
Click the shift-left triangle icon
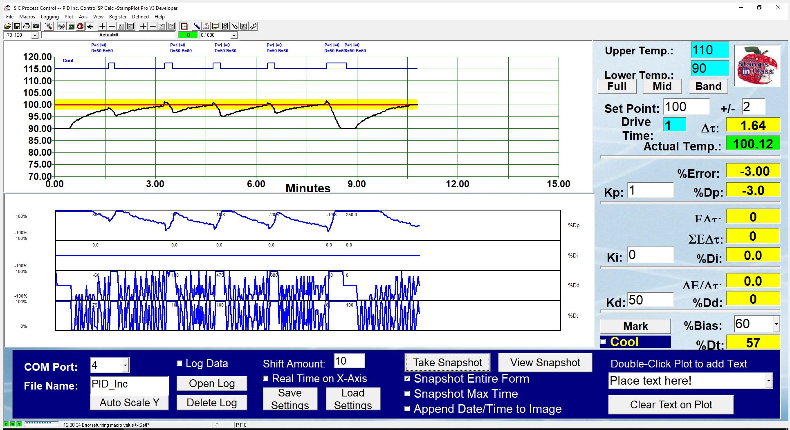point(162,26)
